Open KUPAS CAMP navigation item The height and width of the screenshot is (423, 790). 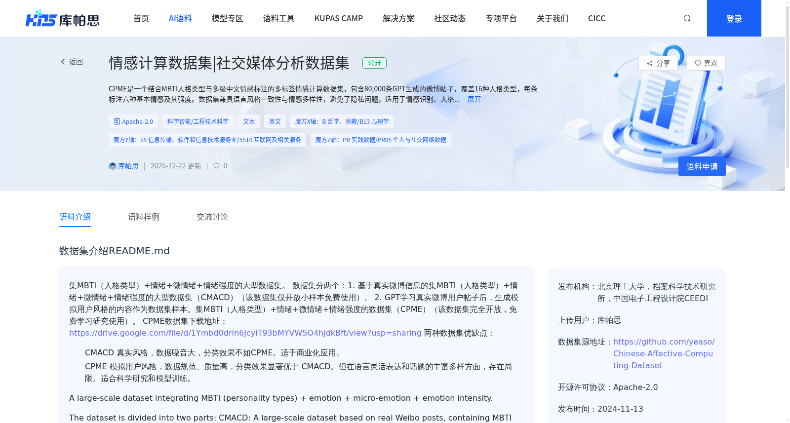pyautogui.click(x=339, y=18)
